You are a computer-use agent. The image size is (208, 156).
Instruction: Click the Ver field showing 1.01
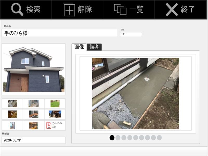[131, 34]
